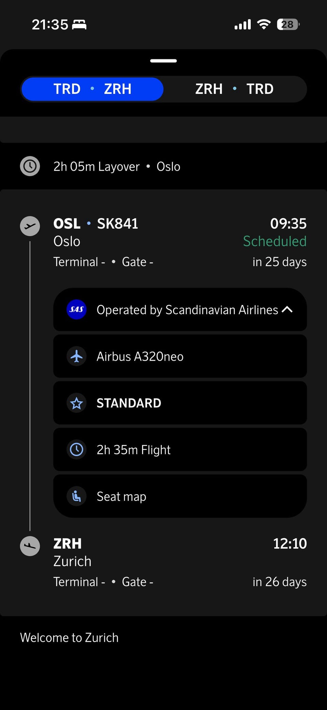Collapse the Operated by Scandinavian Airlines section

(x=180, y=310)
